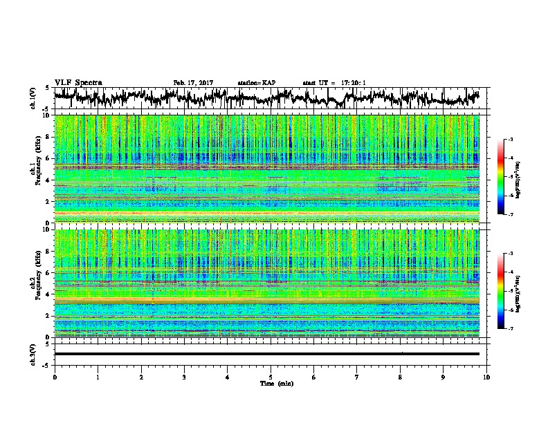The height and width of the screenshot is (423, 548).
Task: Click inside the ch.2 spectrogram panel
Action: [x=266, y=283]
